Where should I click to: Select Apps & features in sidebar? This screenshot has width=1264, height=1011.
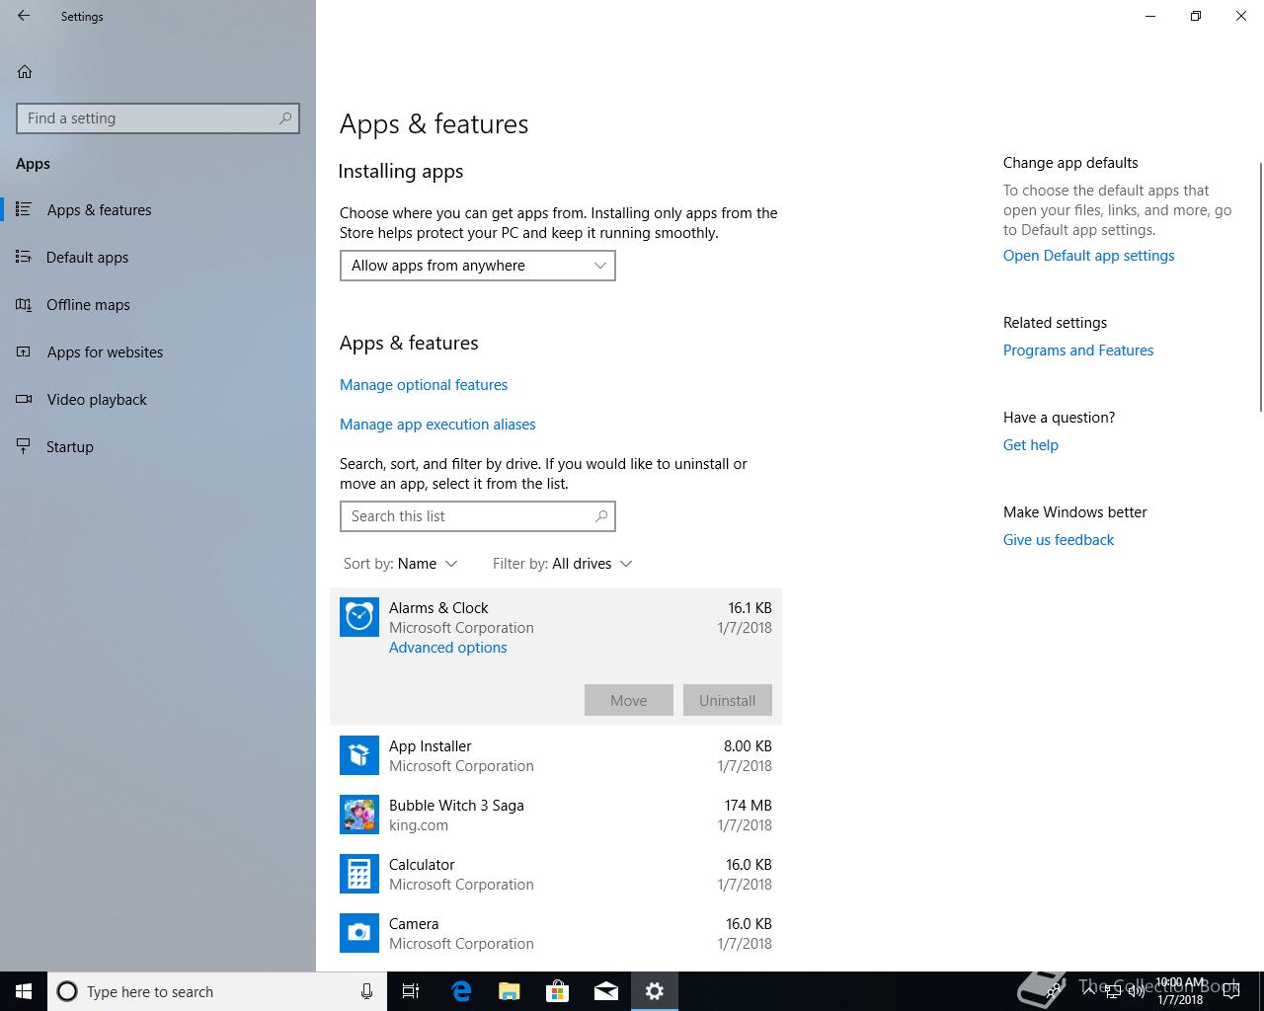pyautogui.click(x=158, y=210)
